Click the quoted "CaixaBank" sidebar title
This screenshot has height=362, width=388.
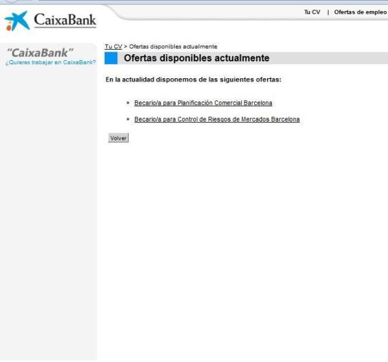[41, 52]
